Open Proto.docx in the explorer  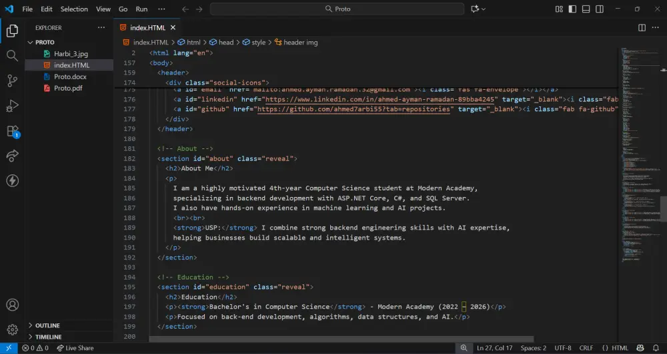point(70,77)
